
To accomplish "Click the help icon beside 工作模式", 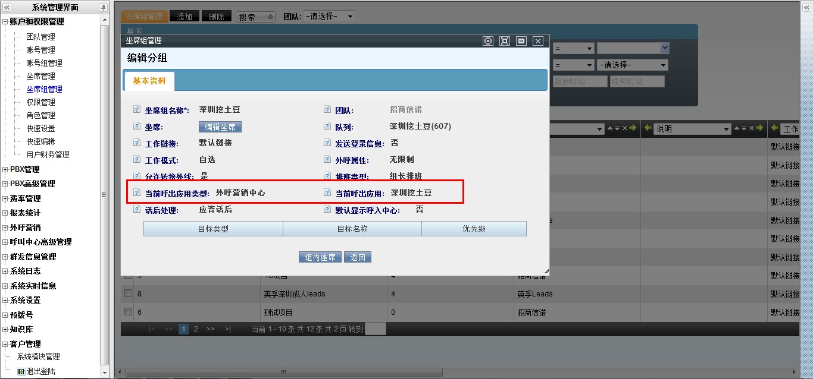I will [x=137, y=160].
